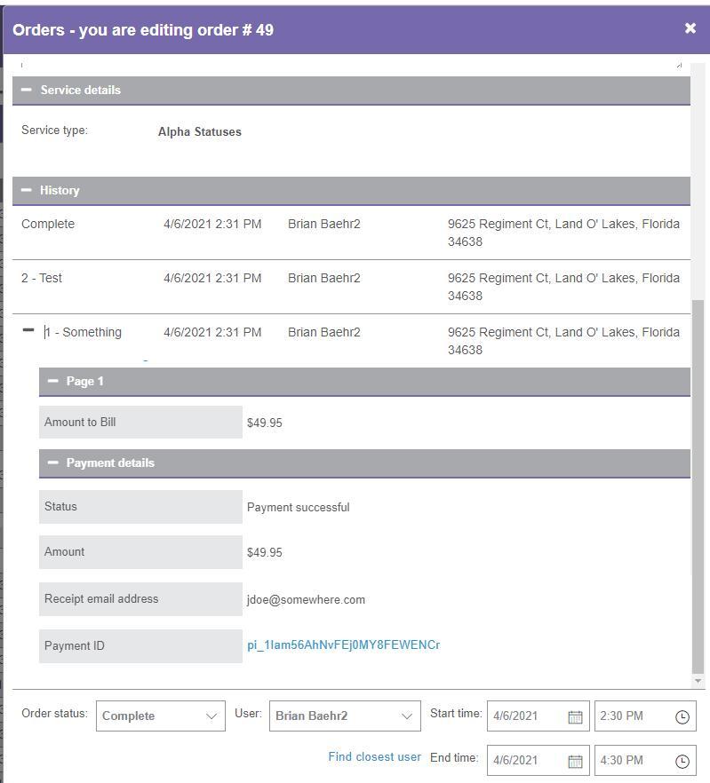Click the scrollbar down arrow
The width and height of the screenshot is (710, 783).
point(698,681)
